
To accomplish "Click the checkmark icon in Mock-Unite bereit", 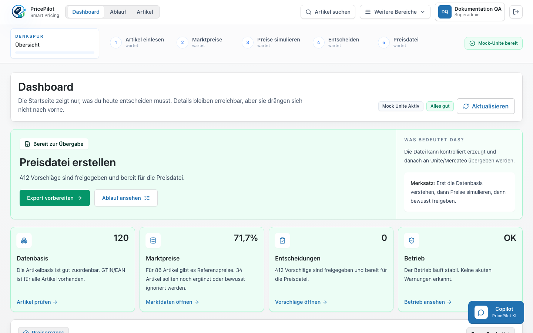I will pos(472,43).
